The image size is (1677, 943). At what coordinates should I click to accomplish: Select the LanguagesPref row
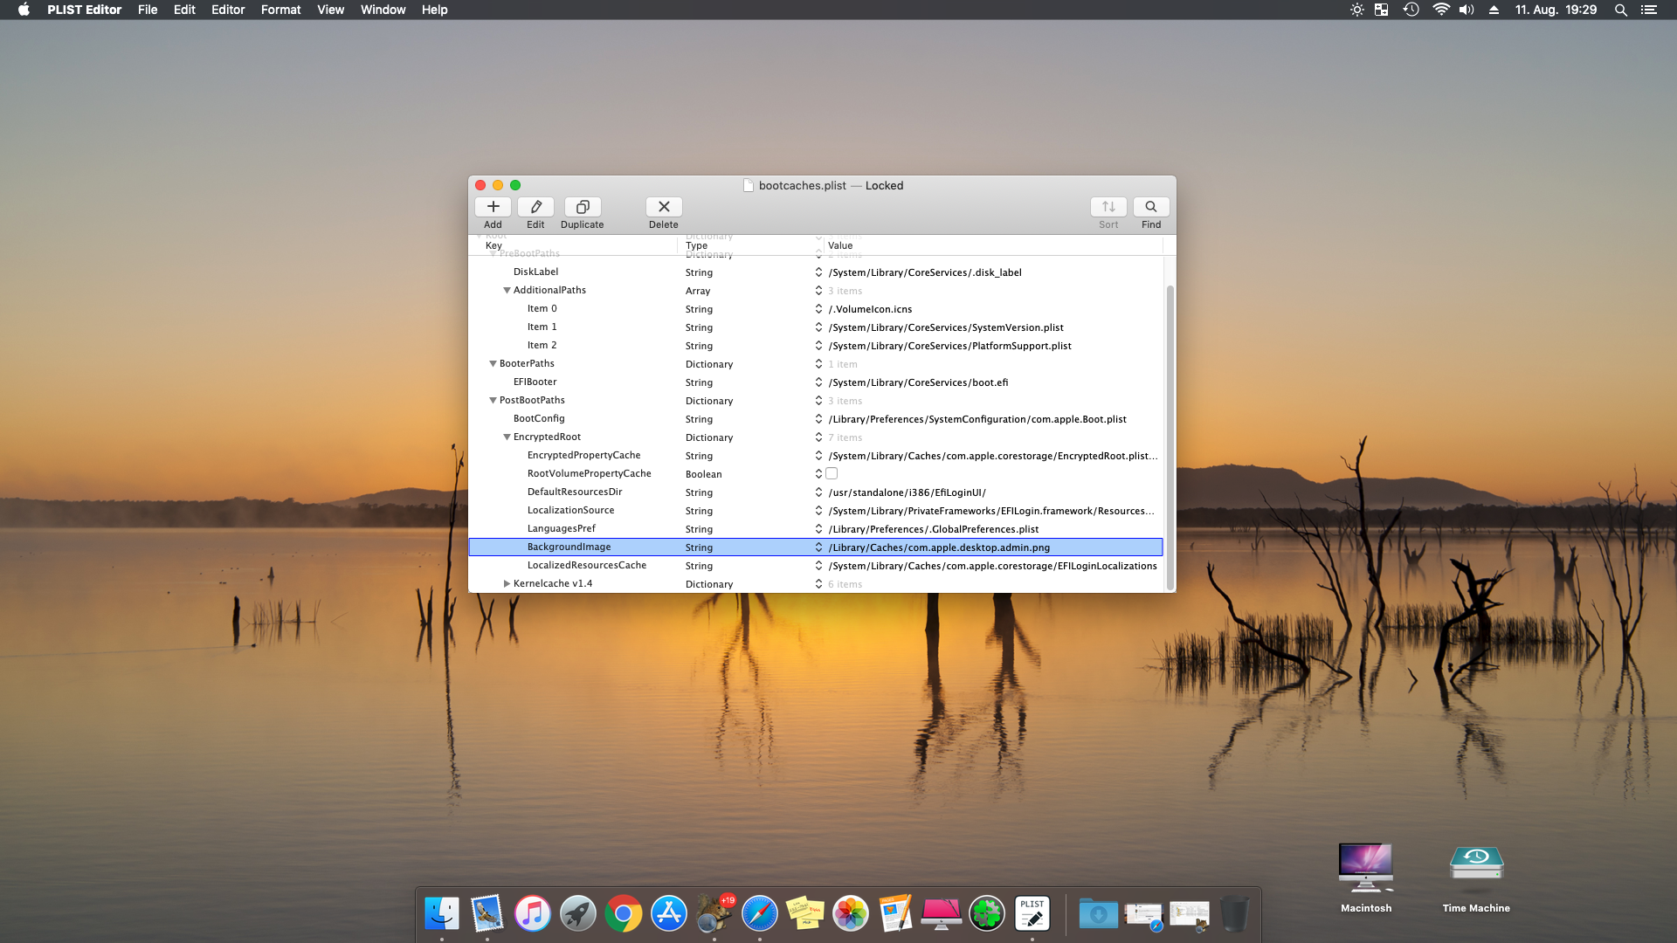tap(561, 529)
